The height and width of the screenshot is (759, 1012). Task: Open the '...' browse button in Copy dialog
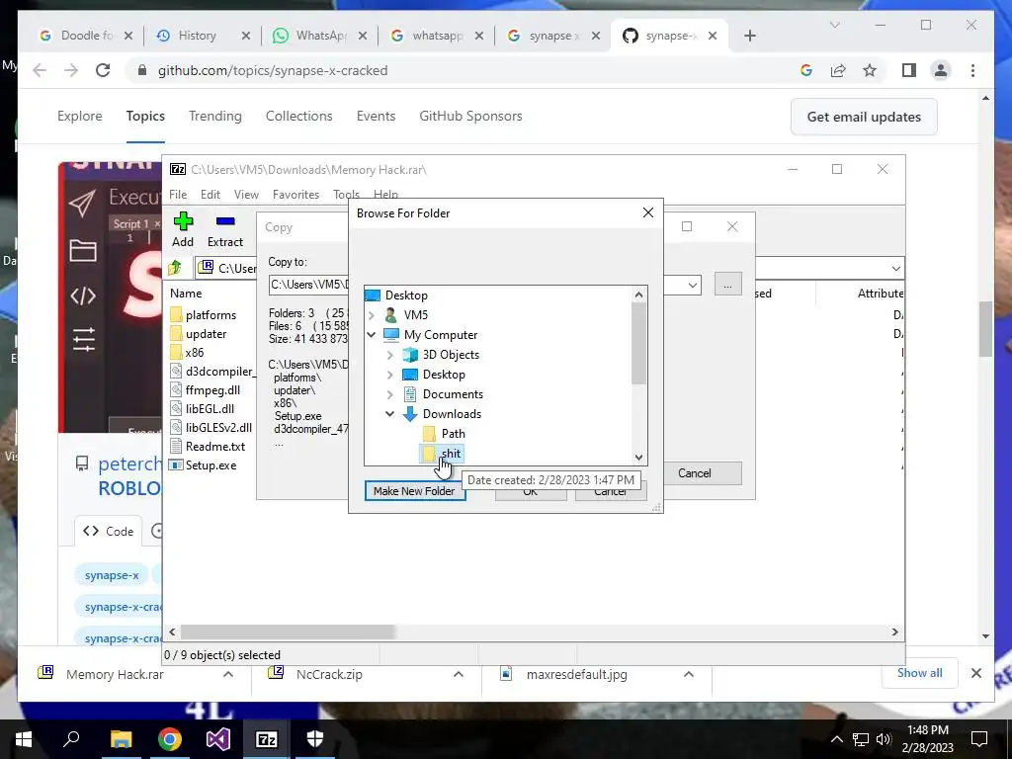728,285
